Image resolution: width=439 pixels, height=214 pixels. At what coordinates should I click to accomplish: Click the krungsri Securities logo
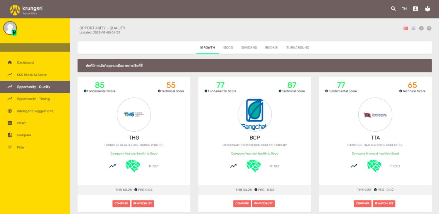[x=26, y=10]
